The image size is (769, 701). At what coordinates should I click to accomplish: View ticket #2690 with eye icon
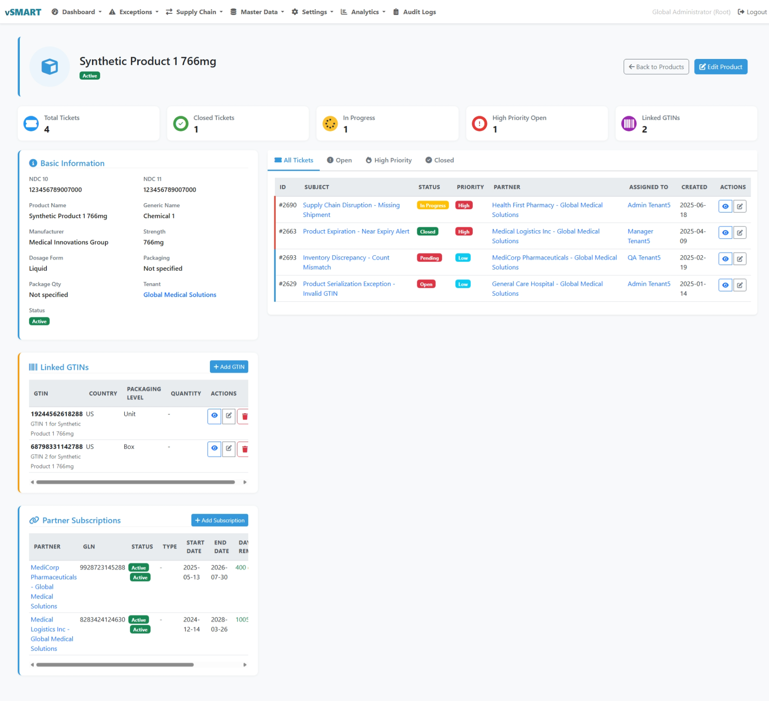[x=725, y=207]
